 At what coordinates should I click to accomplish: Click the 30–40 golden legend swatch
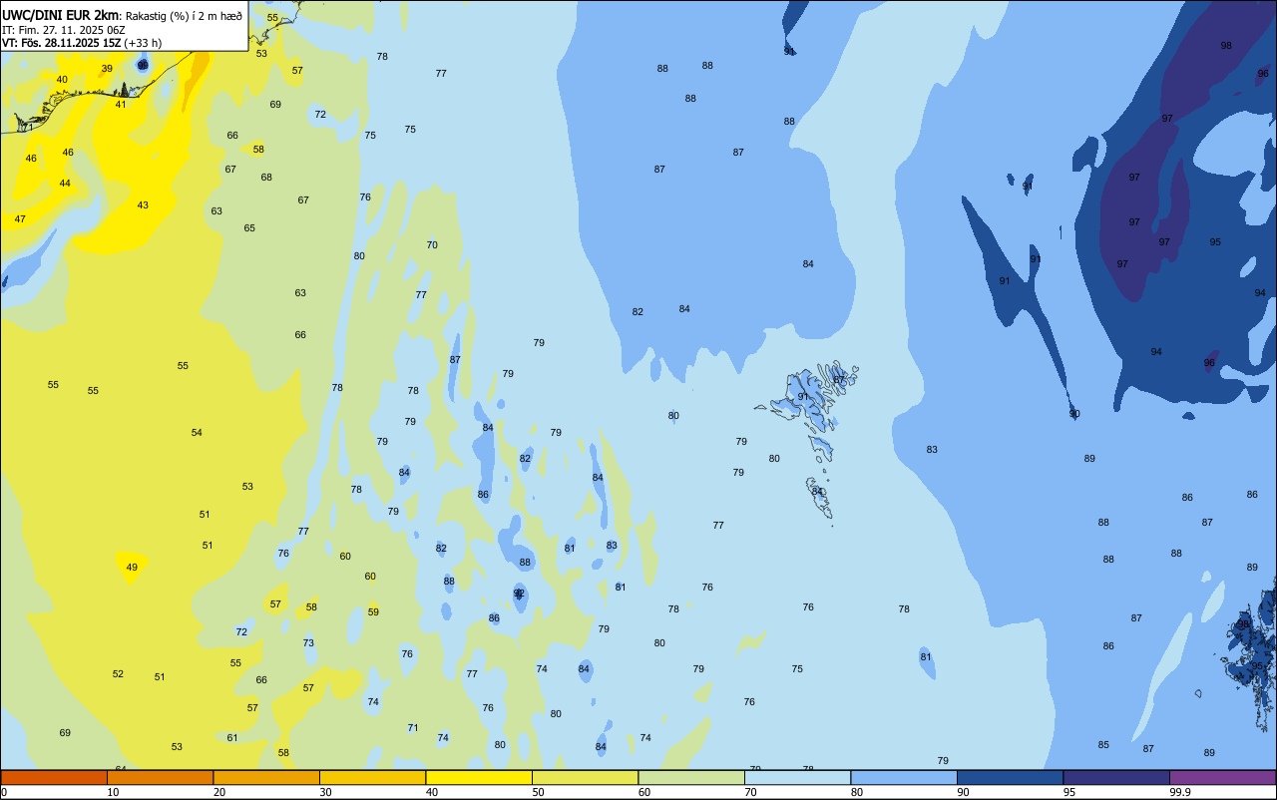click(372, 777)
